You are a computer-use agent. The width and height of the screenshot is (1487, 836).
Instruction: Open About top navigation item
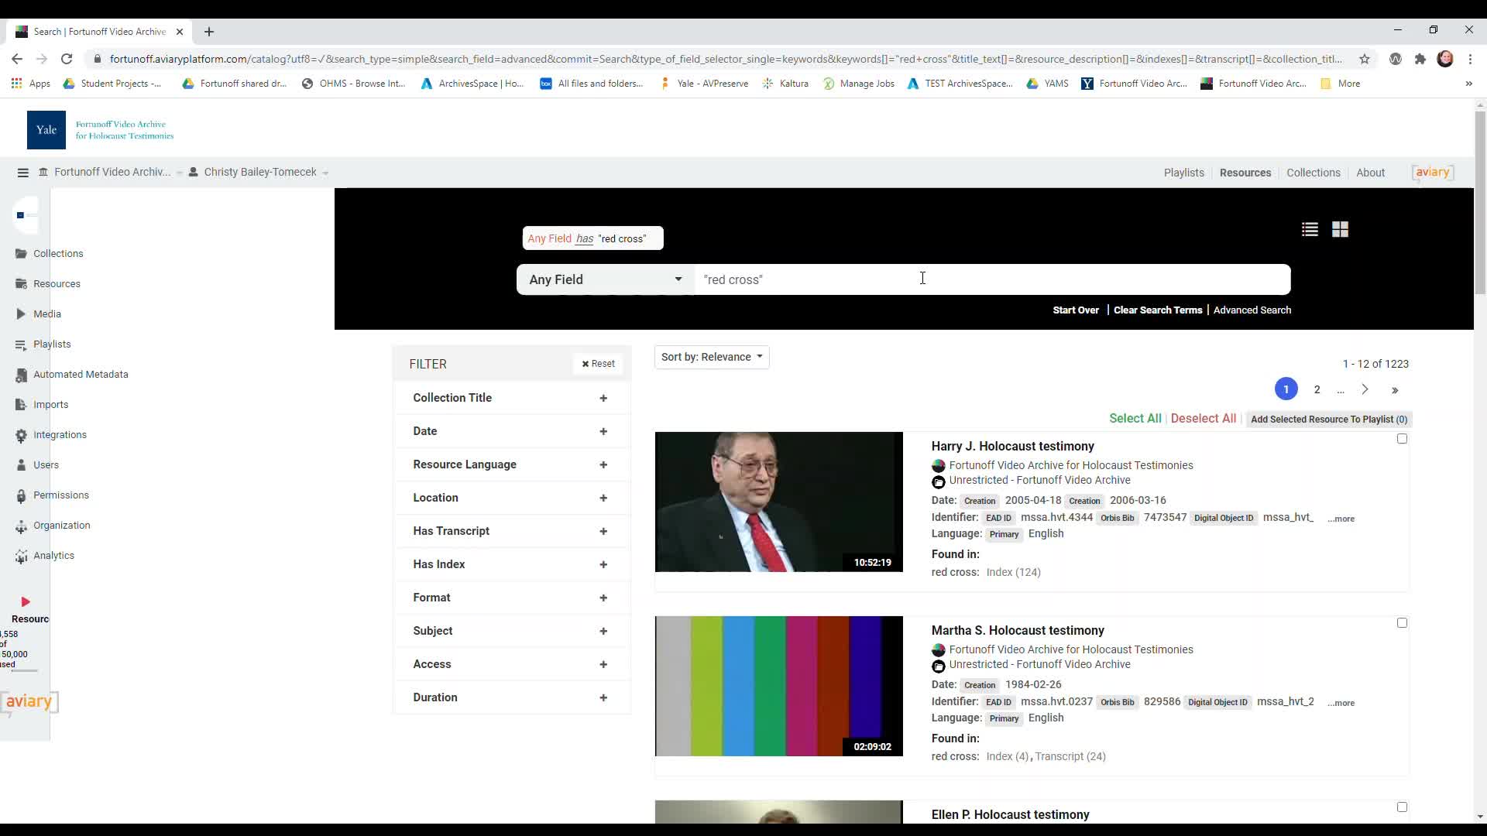[1370, 173]
